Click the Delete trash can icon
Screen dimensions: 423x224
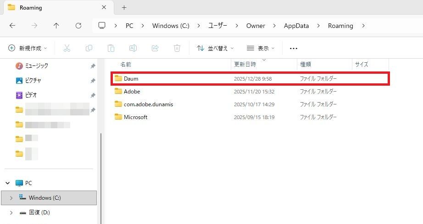point(177,48)
